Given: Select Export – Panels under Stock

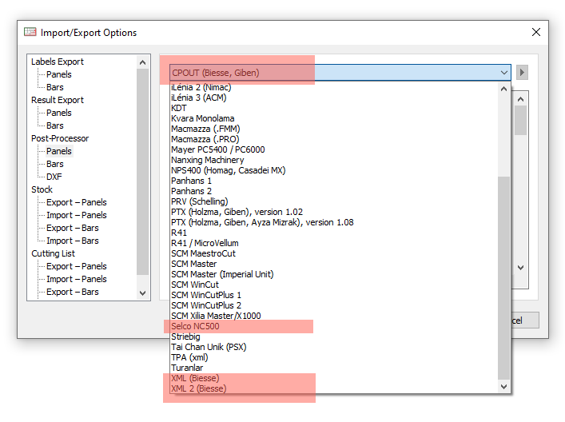Looking at the screenshot, I should point(77,202).
